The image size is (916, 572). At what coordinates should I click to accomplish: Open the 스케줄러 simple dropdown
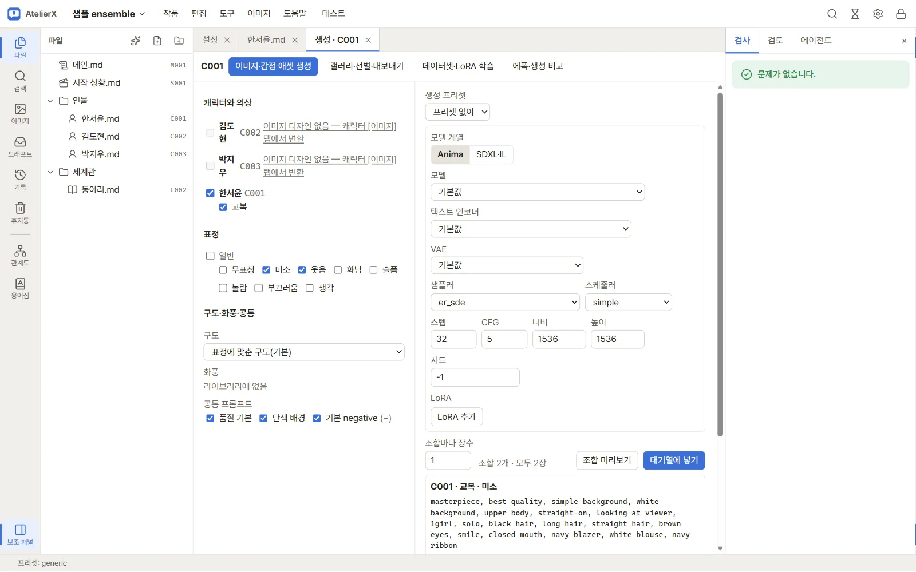(x=629, y=303)
